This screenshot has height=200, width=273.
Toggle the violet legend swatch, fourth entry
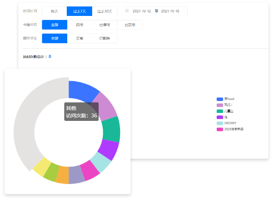[x=220, y=117]
